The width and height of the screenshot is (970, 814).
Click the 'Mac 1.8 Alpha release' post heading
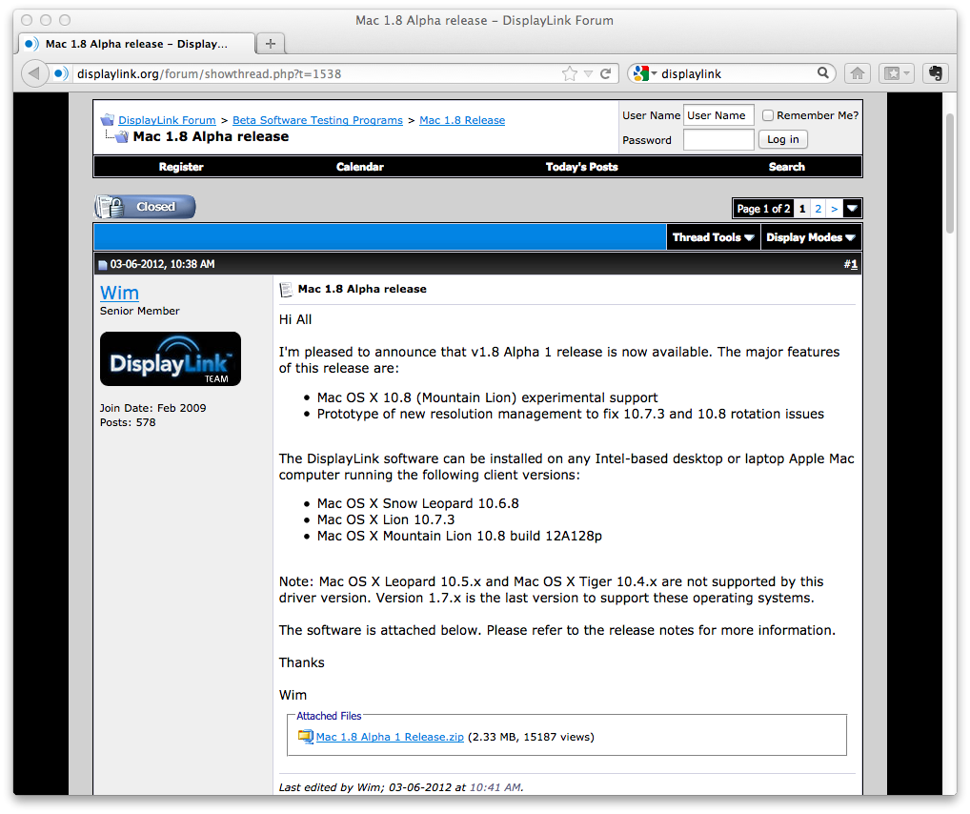(x=362, y=289)
